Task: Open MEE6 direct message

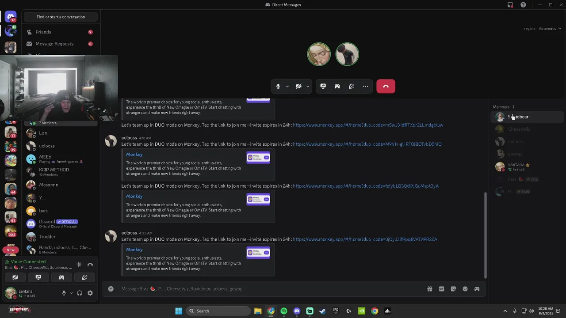Action: coord(60,159)
